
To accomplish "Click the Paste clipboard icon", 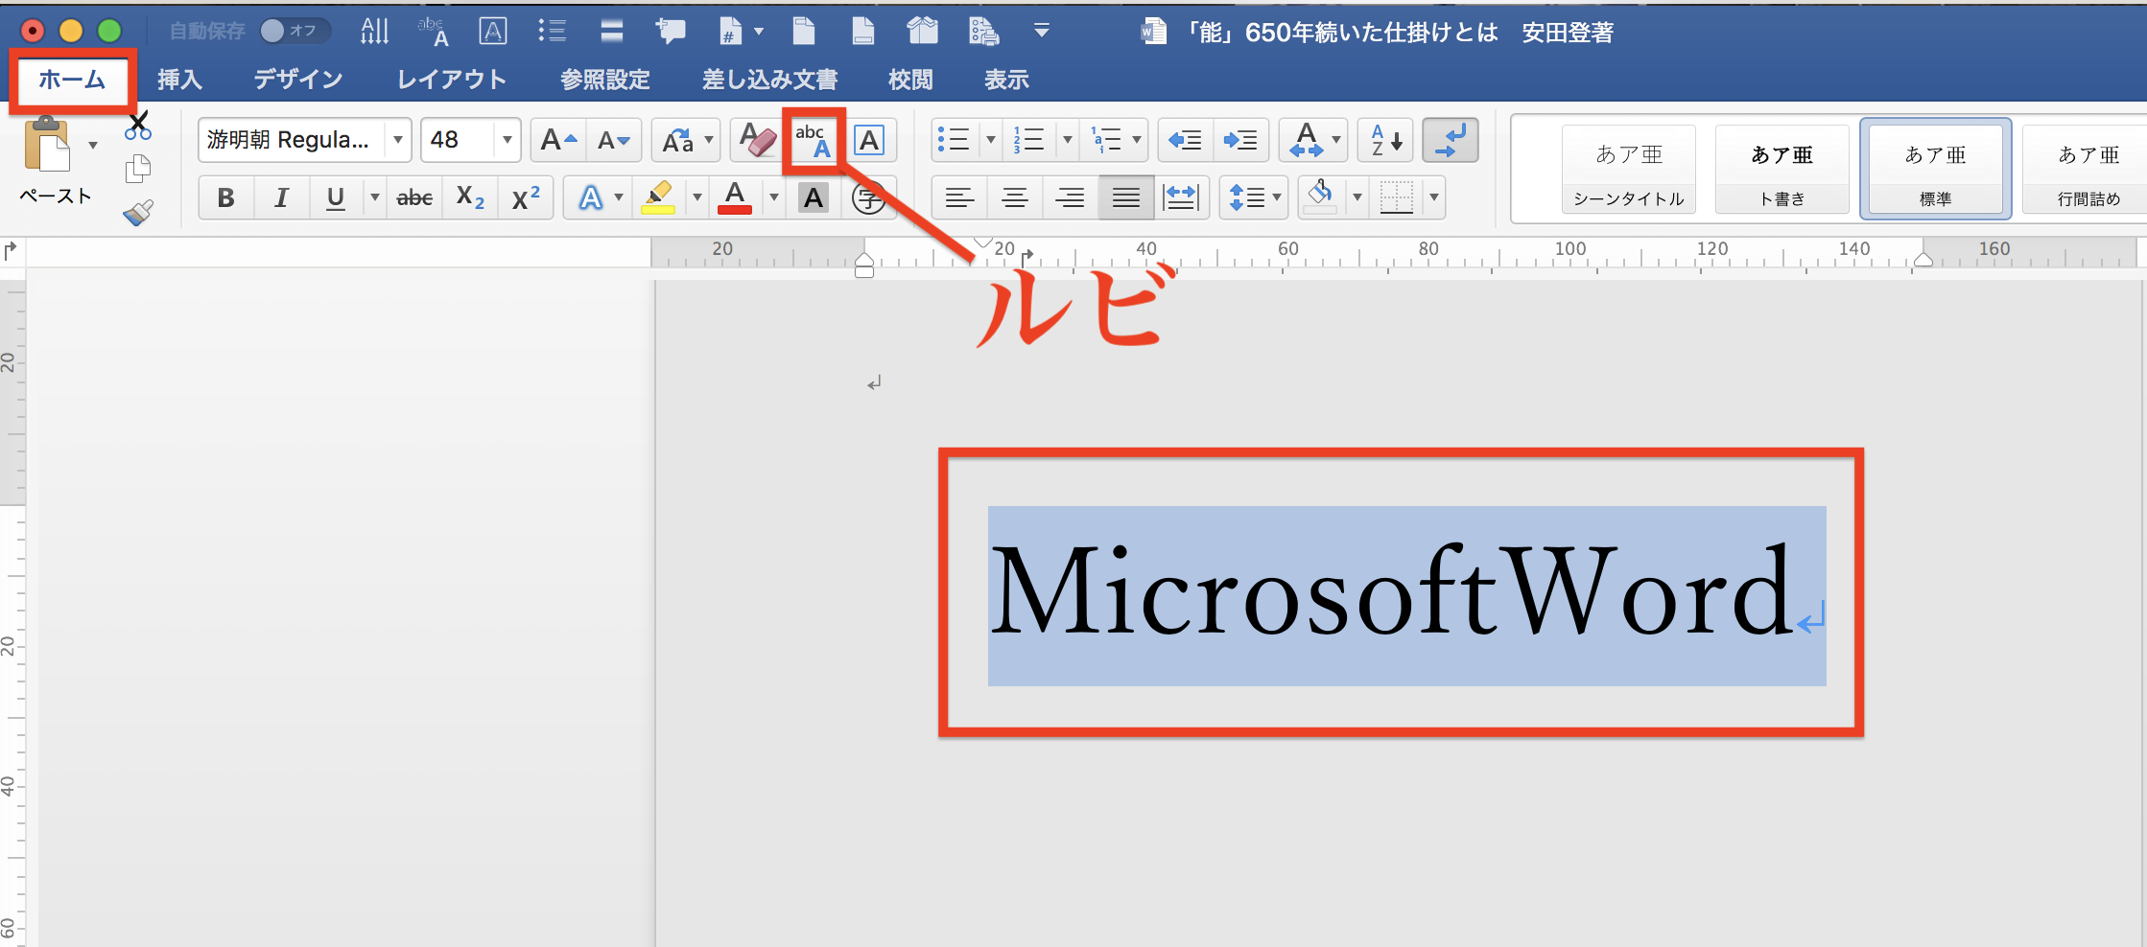I will (x=48, y=146).
